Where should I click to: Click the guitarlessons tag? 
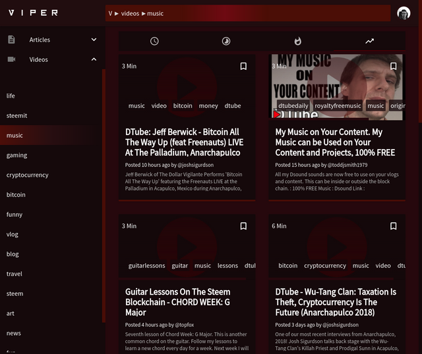click(x=146, y=266)
